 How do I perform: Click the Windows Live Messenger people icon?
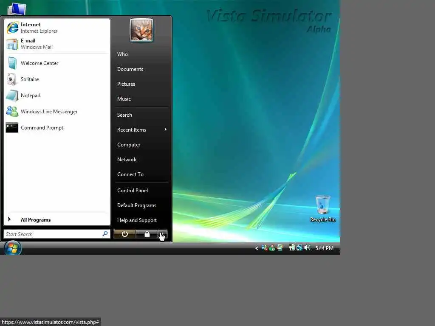(12, 112)
